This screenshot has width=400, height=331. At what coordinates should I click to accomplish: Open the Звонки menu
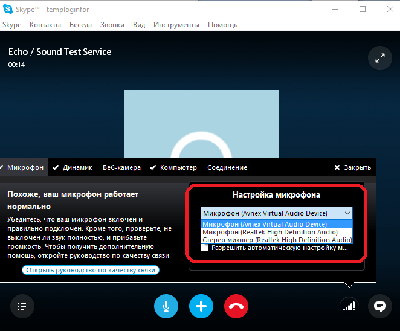click(112, 25)
